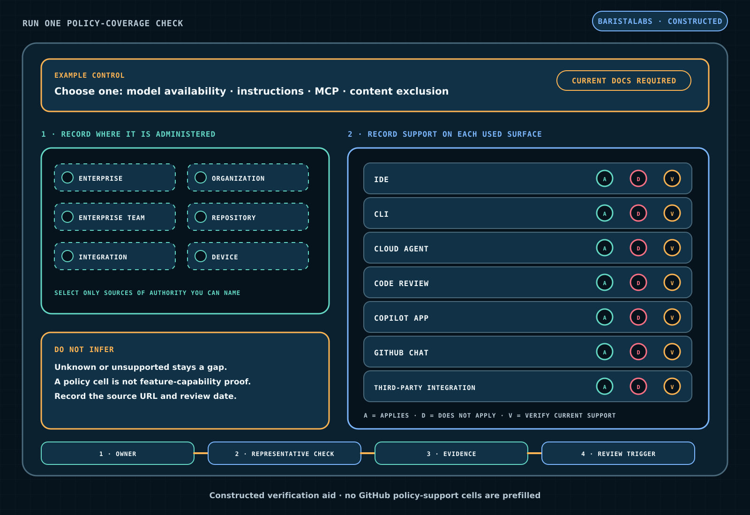Set Third-Party Integration to D
The width and height of the screenshot is (750, 515).
tap(638, 386)
